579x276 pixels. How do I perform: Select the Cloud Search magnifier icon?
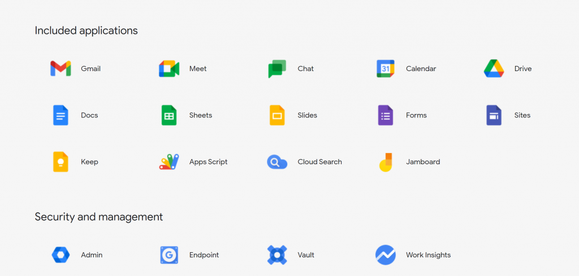click(x=277, y=162)
